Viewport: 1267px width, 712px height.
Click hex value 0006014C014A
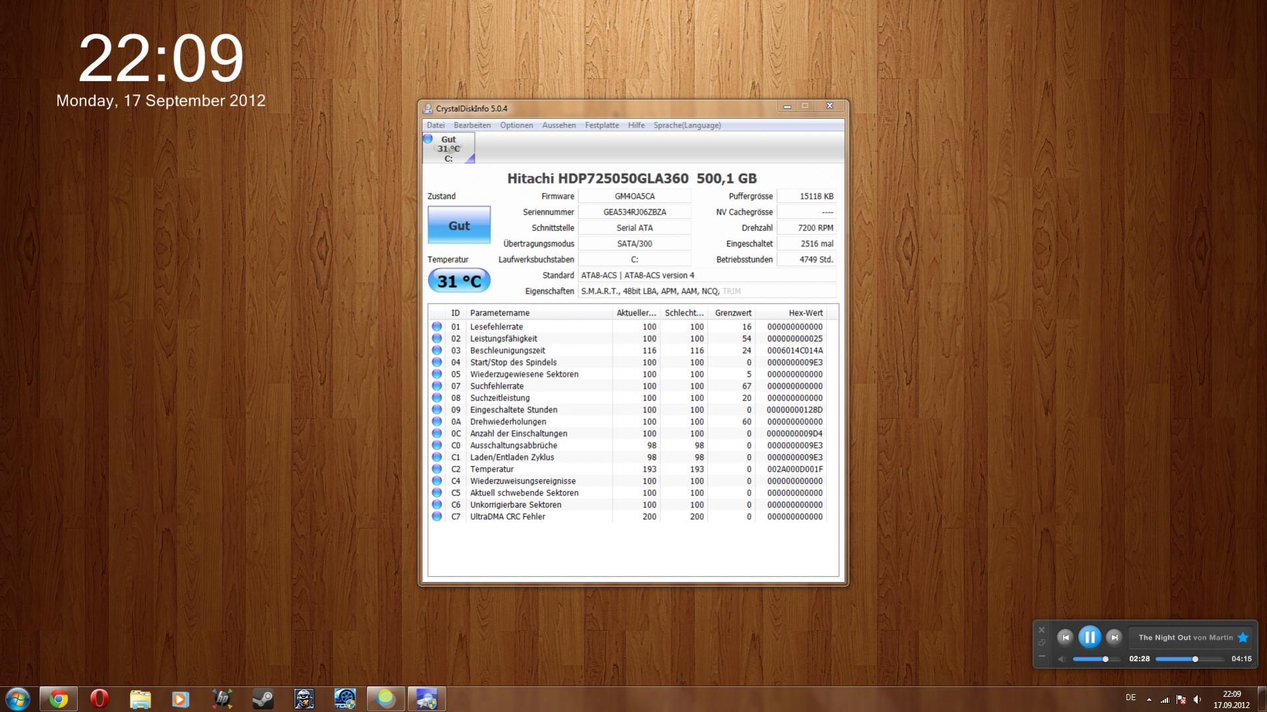point(795,350)
